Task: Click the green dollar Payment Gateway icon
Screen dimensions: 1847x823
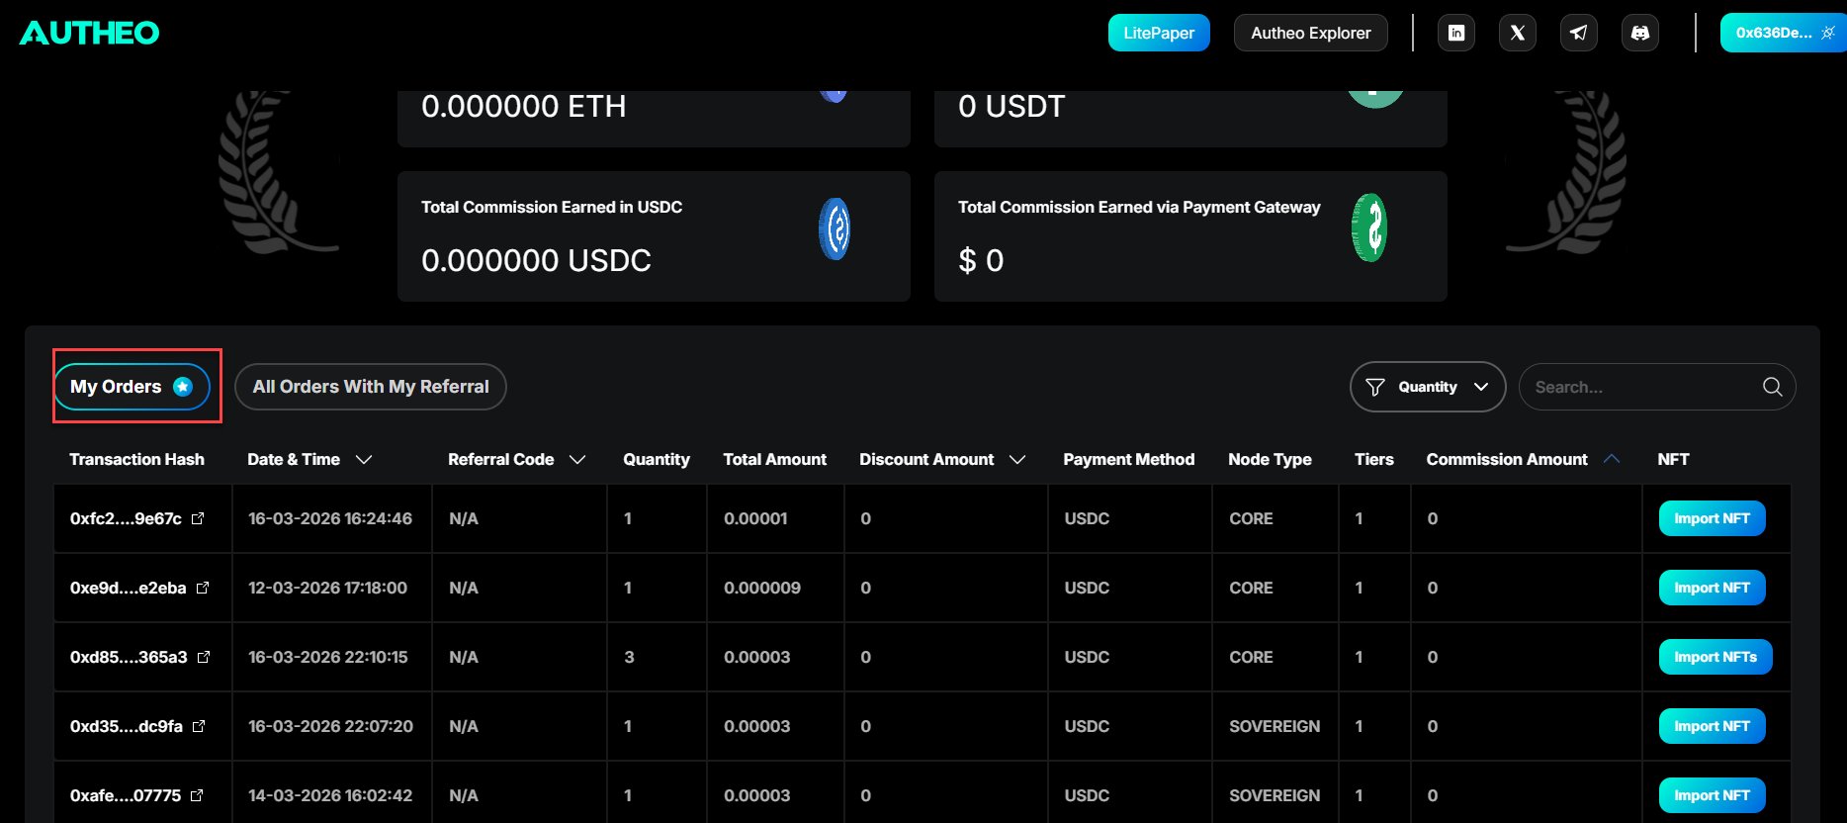Action: (x=1369, y=228)
